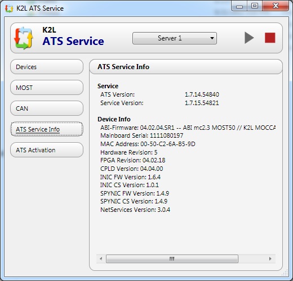Open the Devices page
This screenshot has width=293, height=281.
pos(47,67)
